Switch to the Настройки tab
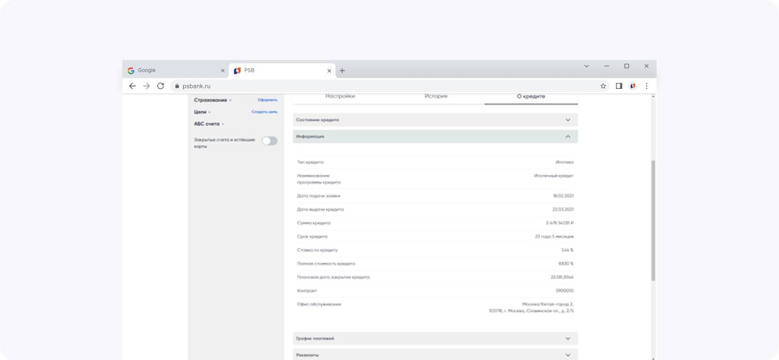The width and height of the screenshot is (779, 360). [x=340, y=97]
